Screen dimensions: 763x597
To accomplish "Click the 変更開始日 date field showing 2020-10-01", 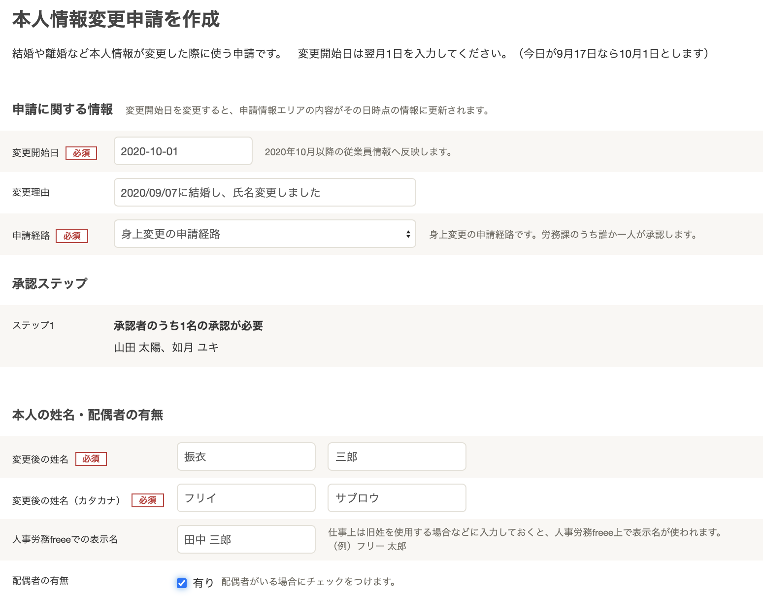I will [x=183, y=151].
